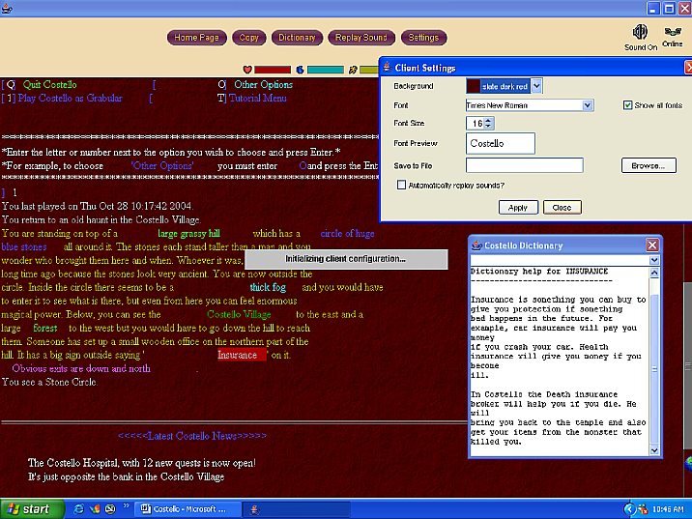Click the Font Preview box

tap(501, 143)
